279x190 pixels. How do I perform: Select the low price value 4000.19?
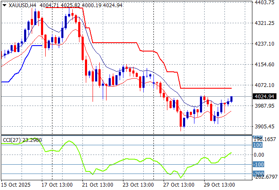tap(92, 5)
